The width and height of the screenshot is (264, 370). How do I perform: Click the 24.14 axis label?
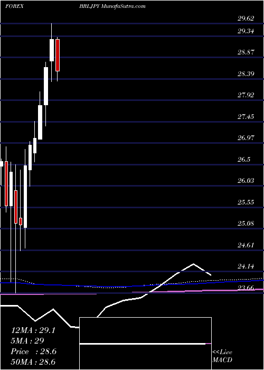246,266
